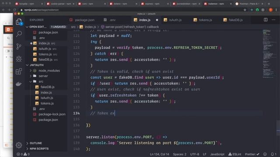Open the Search activity bar icon
The height and width of the screenshot is (157, 280).
19,34
